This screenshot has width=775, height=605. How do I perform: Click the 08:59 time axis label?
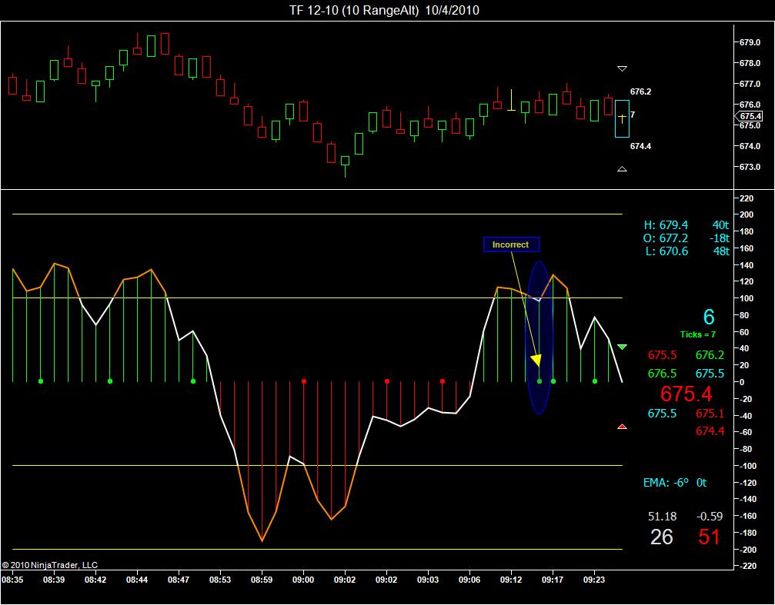[262, 580]
